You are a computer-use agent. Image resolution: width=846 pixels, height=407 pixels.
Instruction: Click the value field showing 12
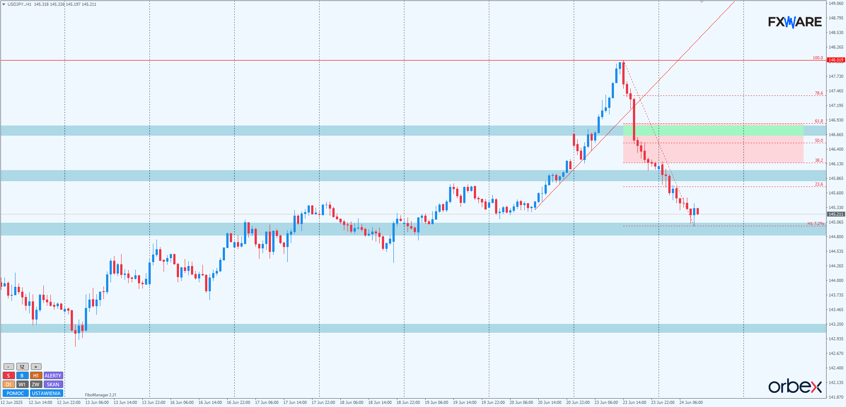[x=22, y=367]
